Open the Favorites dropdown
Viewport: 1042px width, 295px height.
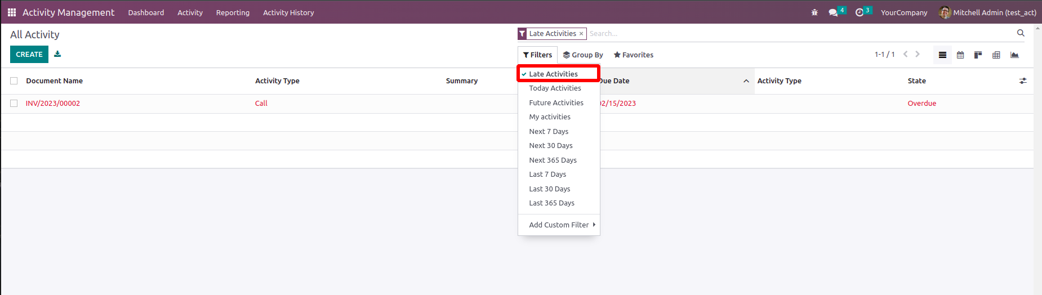(x=634, y=55)
